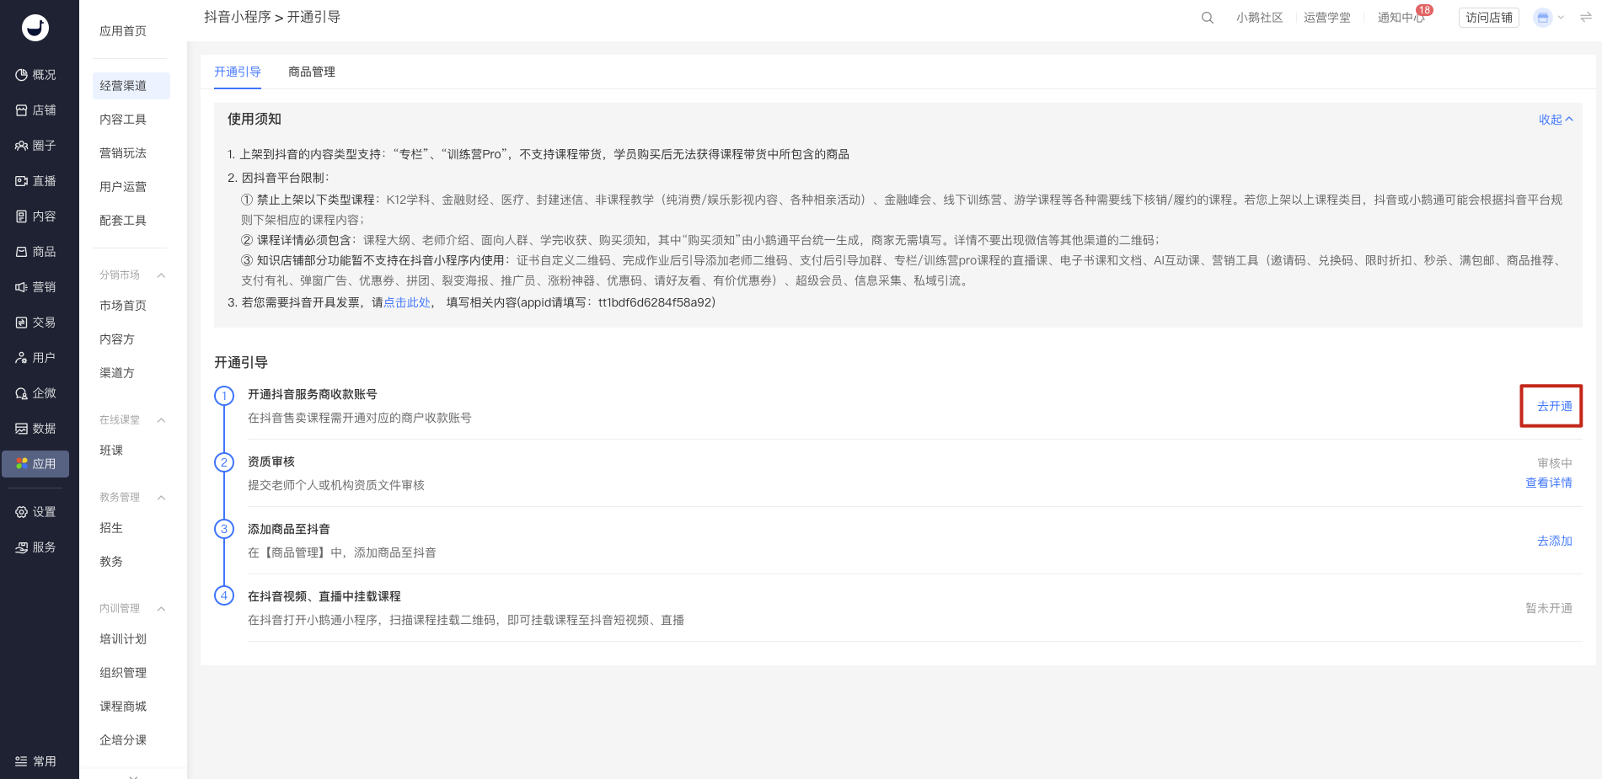Open 通知中心 with 18 badge
Screen dimensions: 1602x779
coord(1401,18)
